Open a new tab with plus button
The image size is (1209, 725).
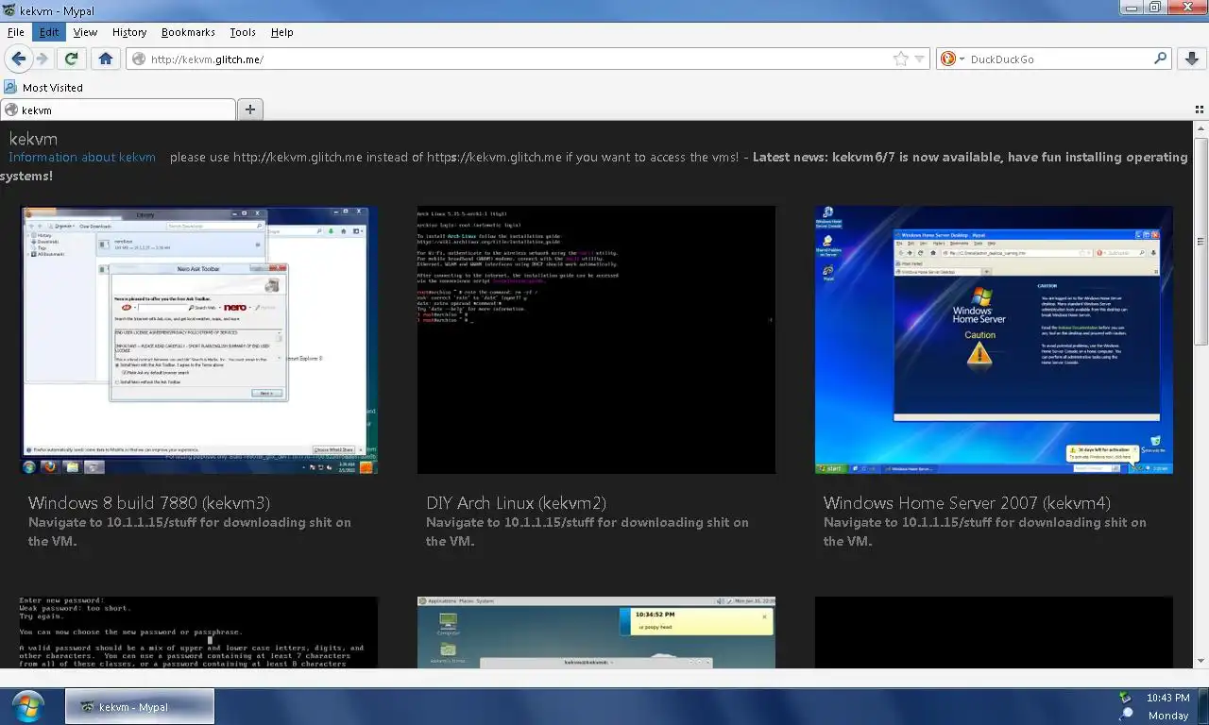tap(250, 110)
